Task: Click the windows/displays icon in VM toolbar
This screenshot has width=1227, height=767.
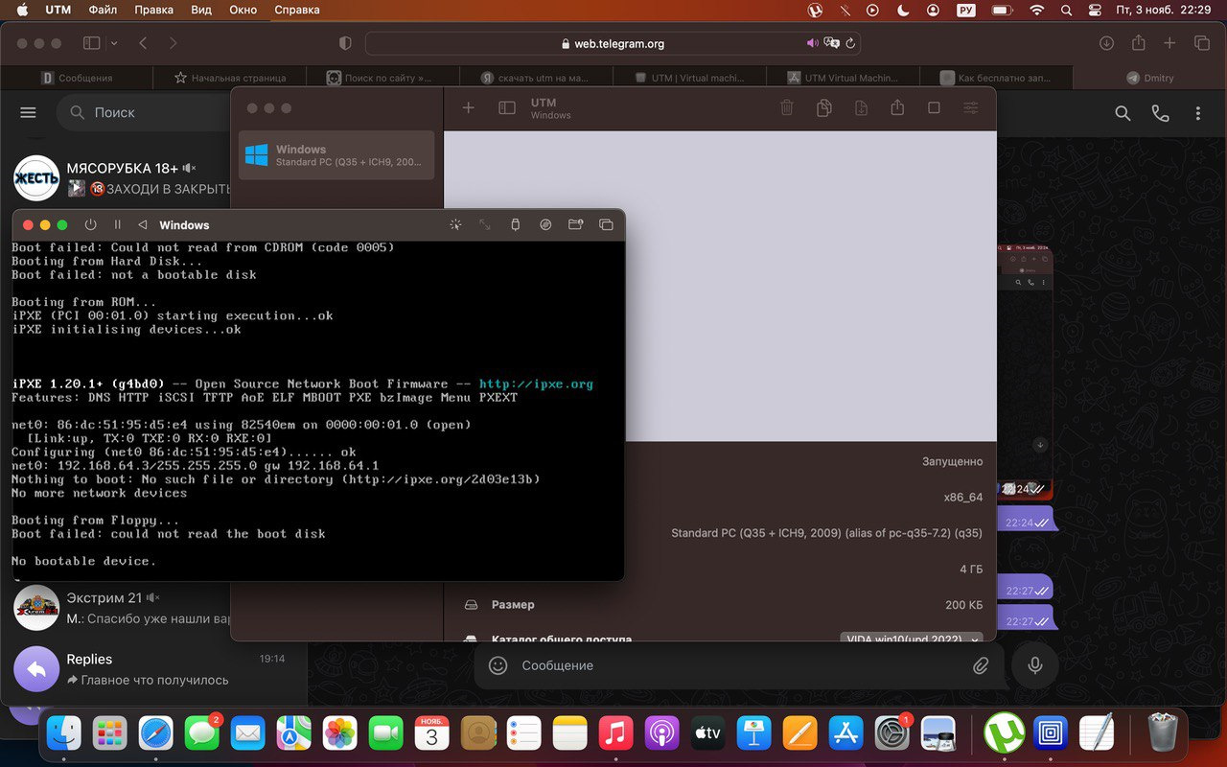Action: pyautogui.click(x=606, y=224)
